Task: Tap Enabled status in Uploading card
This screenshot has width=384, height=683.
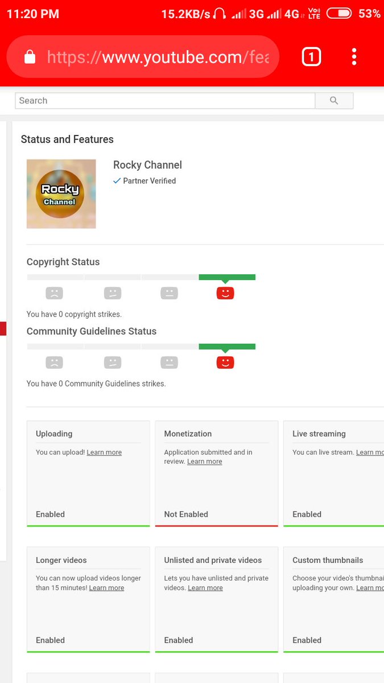Action: pyautogui.click(x=50, y=514)
